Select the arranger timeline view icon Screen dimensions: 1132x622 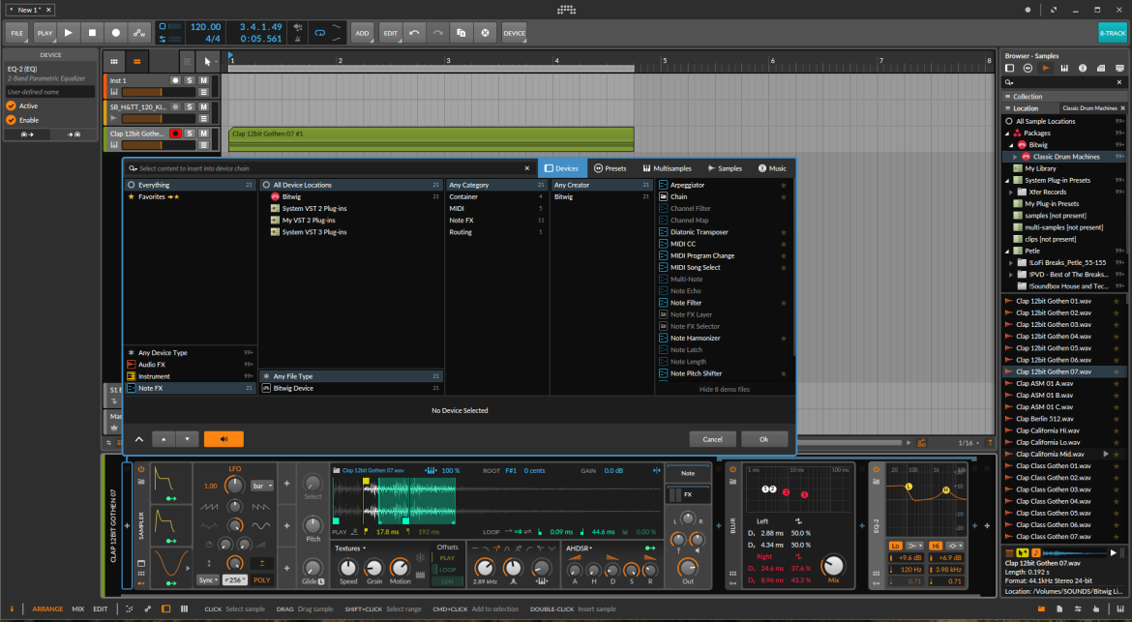tap(136, 61)
